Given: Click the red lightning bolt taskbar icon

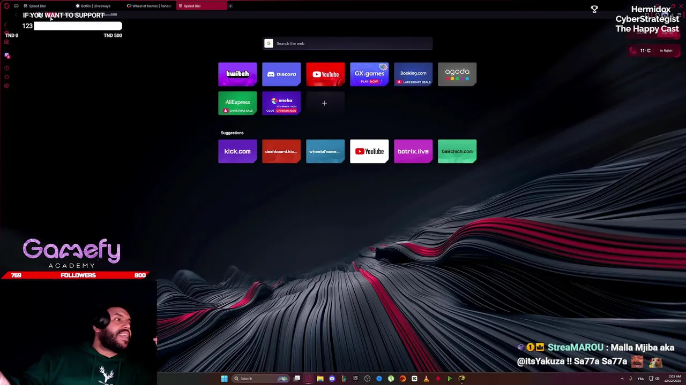Looking at the screenshot, I should pyautogui.click(x=438, y=379).
